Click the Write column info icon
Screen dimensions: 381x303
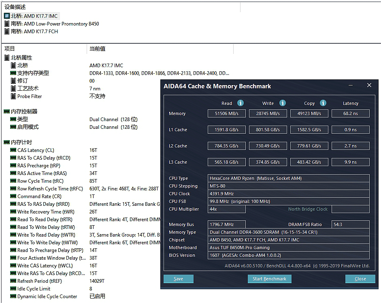tap(282, 103)
